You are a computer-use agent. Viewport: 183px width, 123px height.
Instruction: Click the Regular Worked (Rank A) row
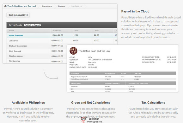(x=123, y=77)
